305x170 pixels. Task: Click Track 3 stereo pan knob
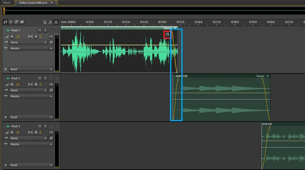(36, 132)
